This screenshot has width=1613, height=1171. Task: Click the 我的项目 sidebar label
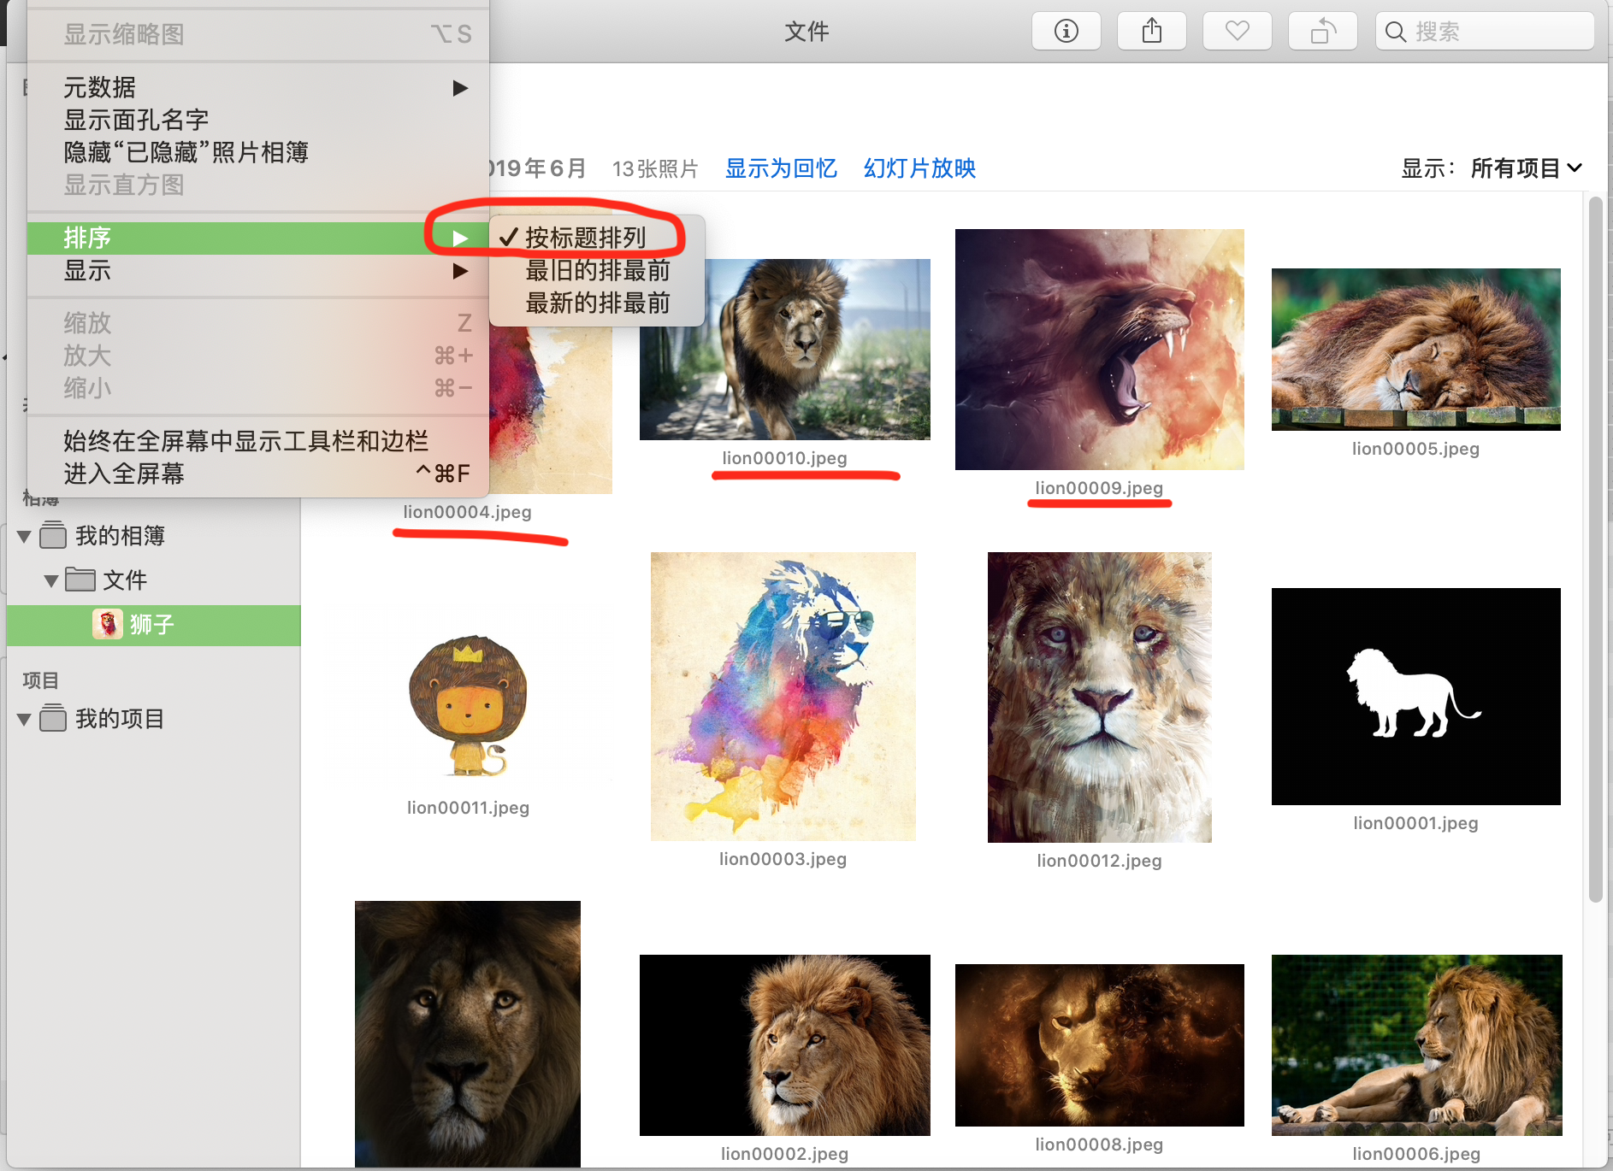point(120,719)
